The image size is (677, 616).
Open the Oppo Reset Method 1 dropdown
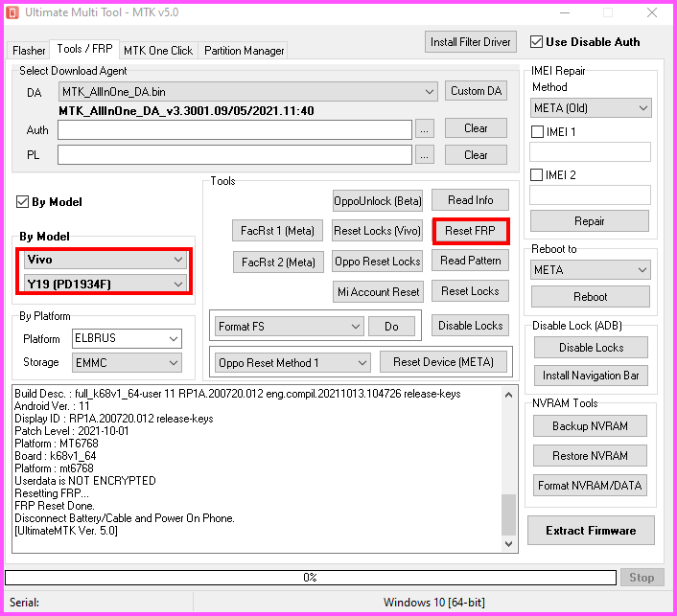coord(292,362)
